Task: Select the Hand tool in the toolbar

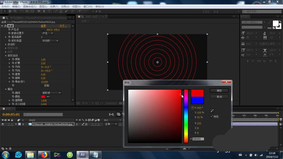Action: 10,11
